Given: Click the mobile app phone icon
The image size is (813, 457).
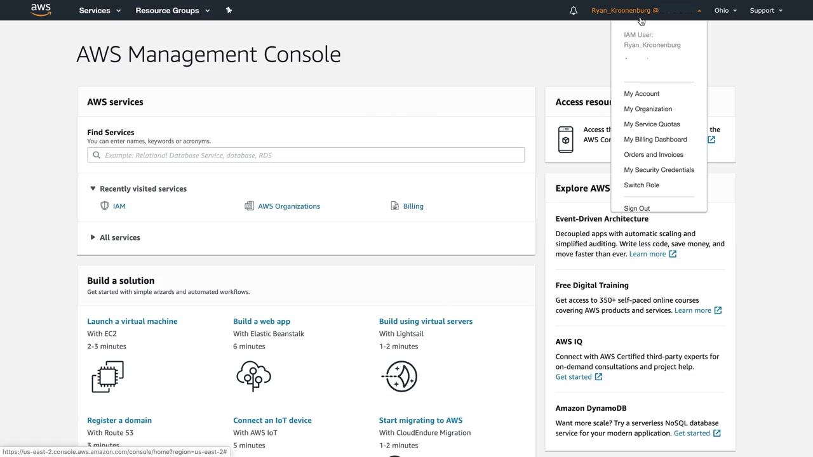Looking at the screenshot, I should (x=565, y=139).
